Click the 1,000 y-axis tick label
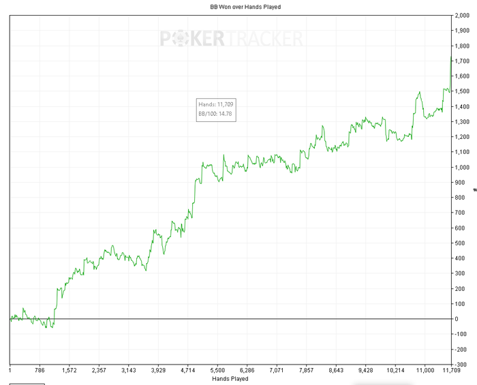 click(462, 167)
